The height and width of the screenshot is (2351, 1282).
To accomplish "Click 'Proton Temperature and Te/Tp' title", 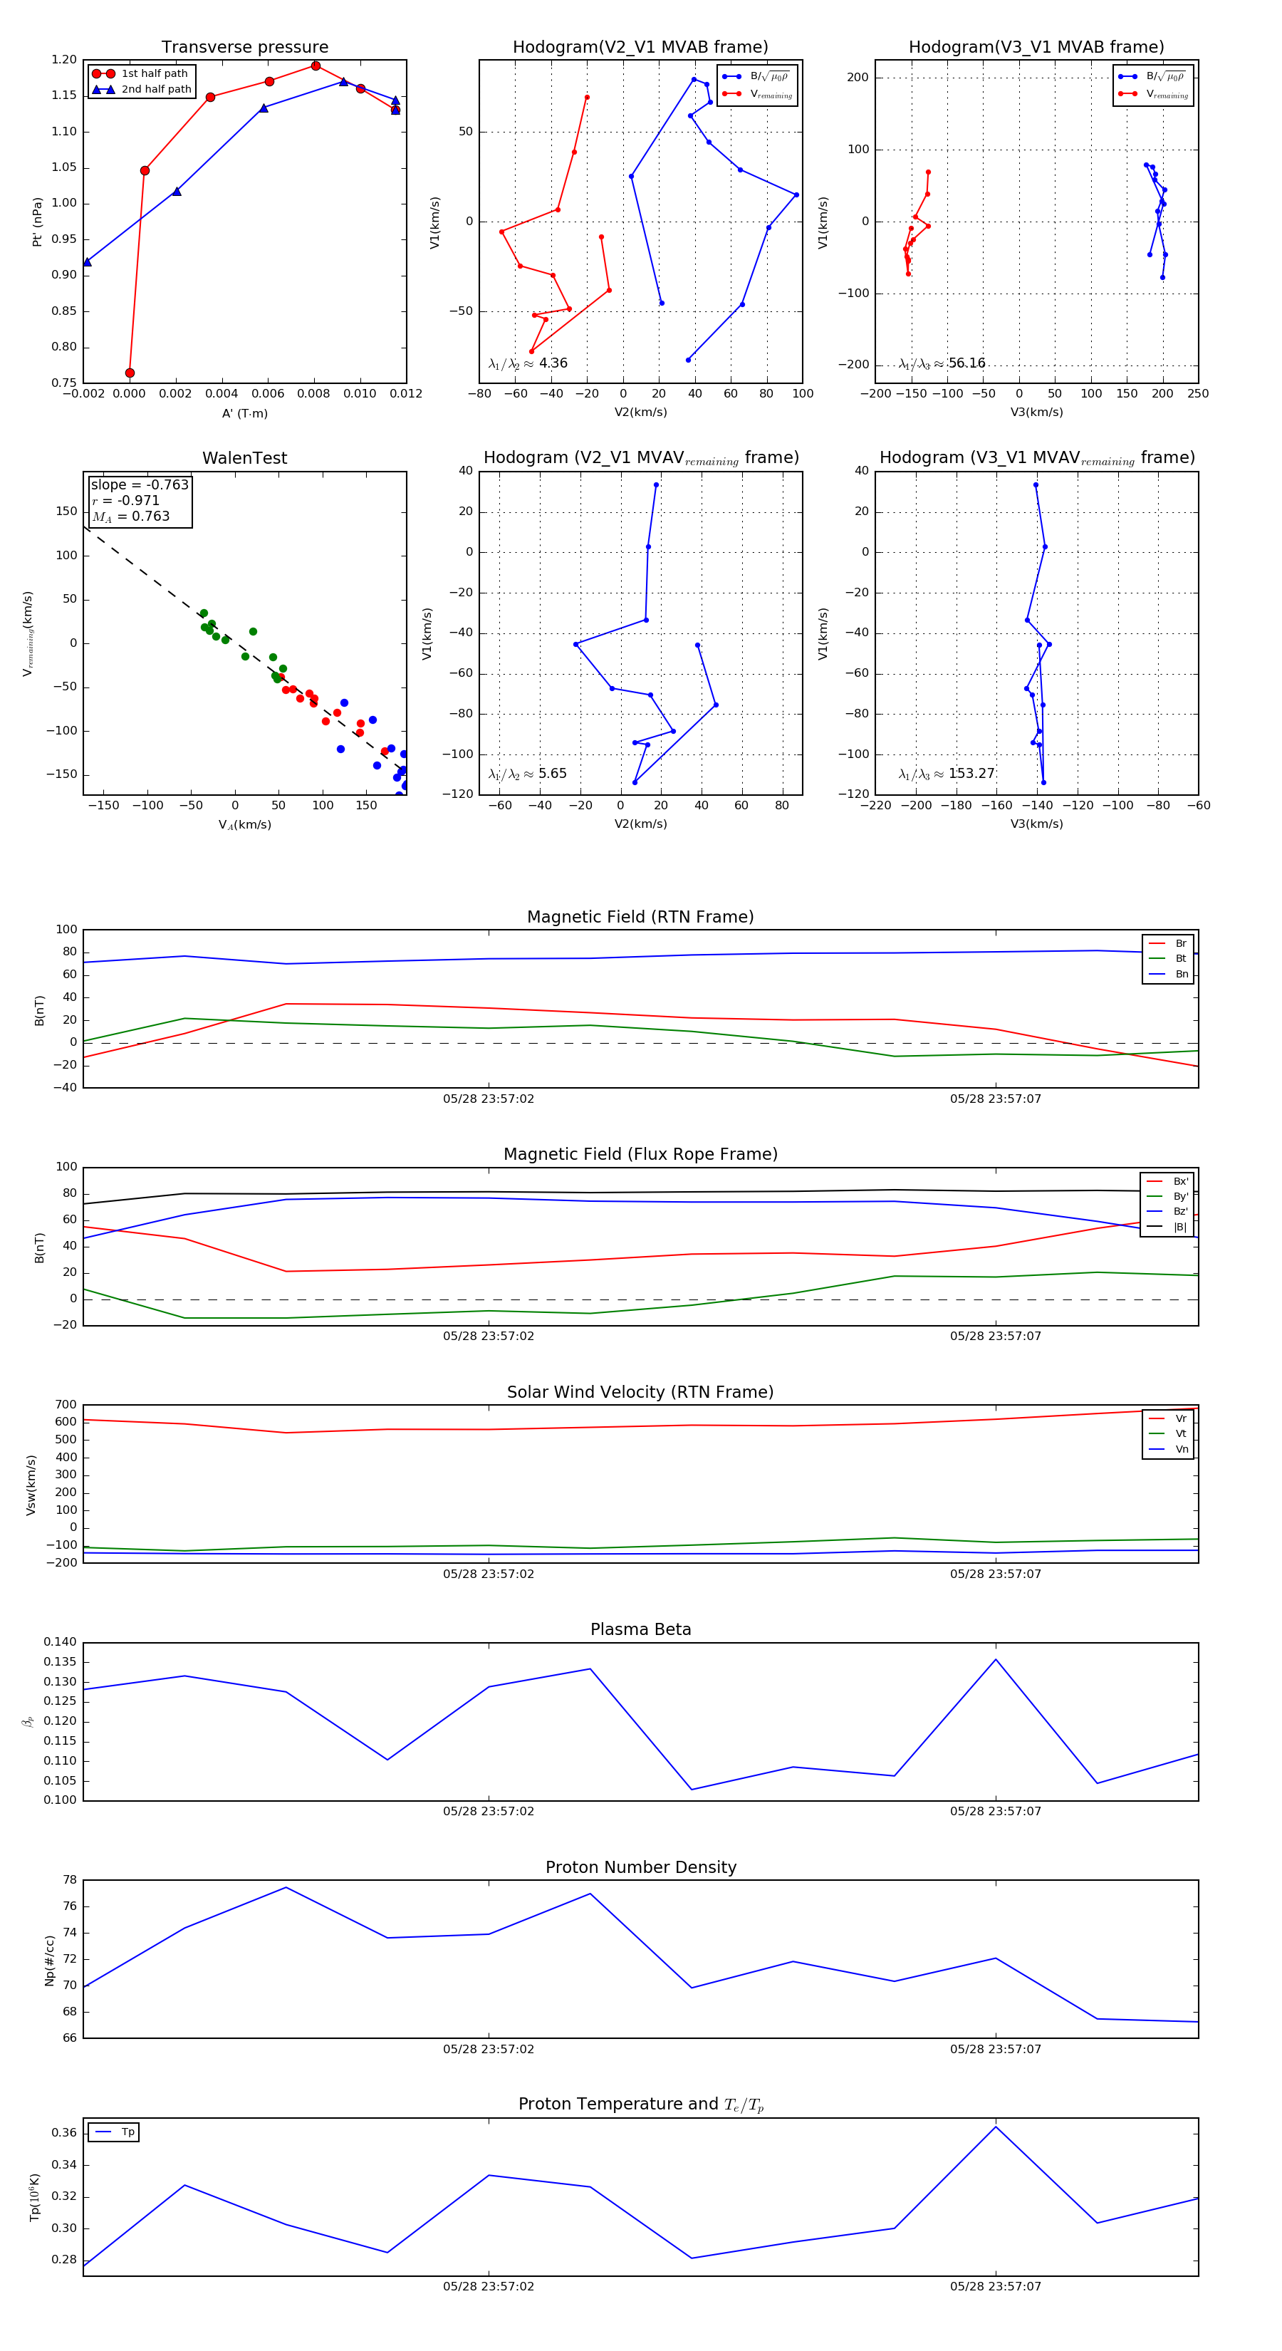I will pyautogui.click(x=640, y=2105).
